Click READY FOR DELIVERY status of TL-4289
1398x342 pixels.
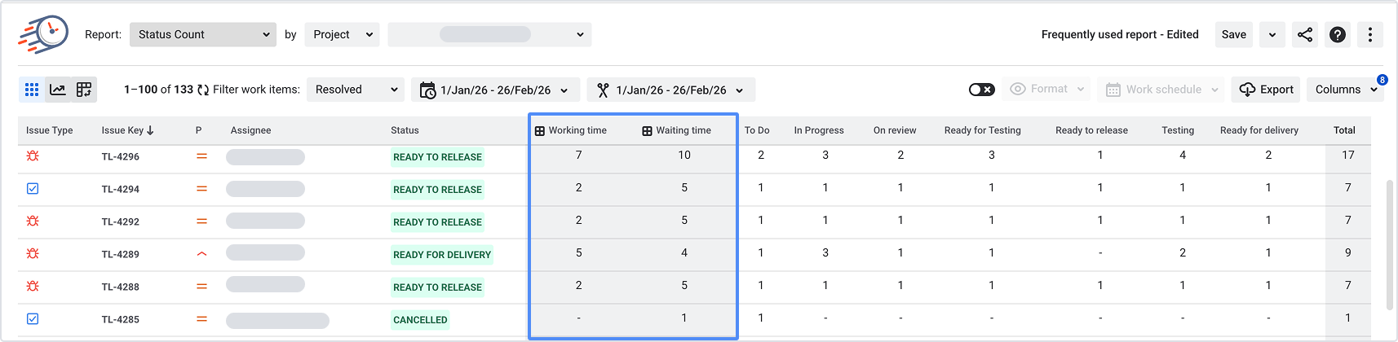pos(442,255)
